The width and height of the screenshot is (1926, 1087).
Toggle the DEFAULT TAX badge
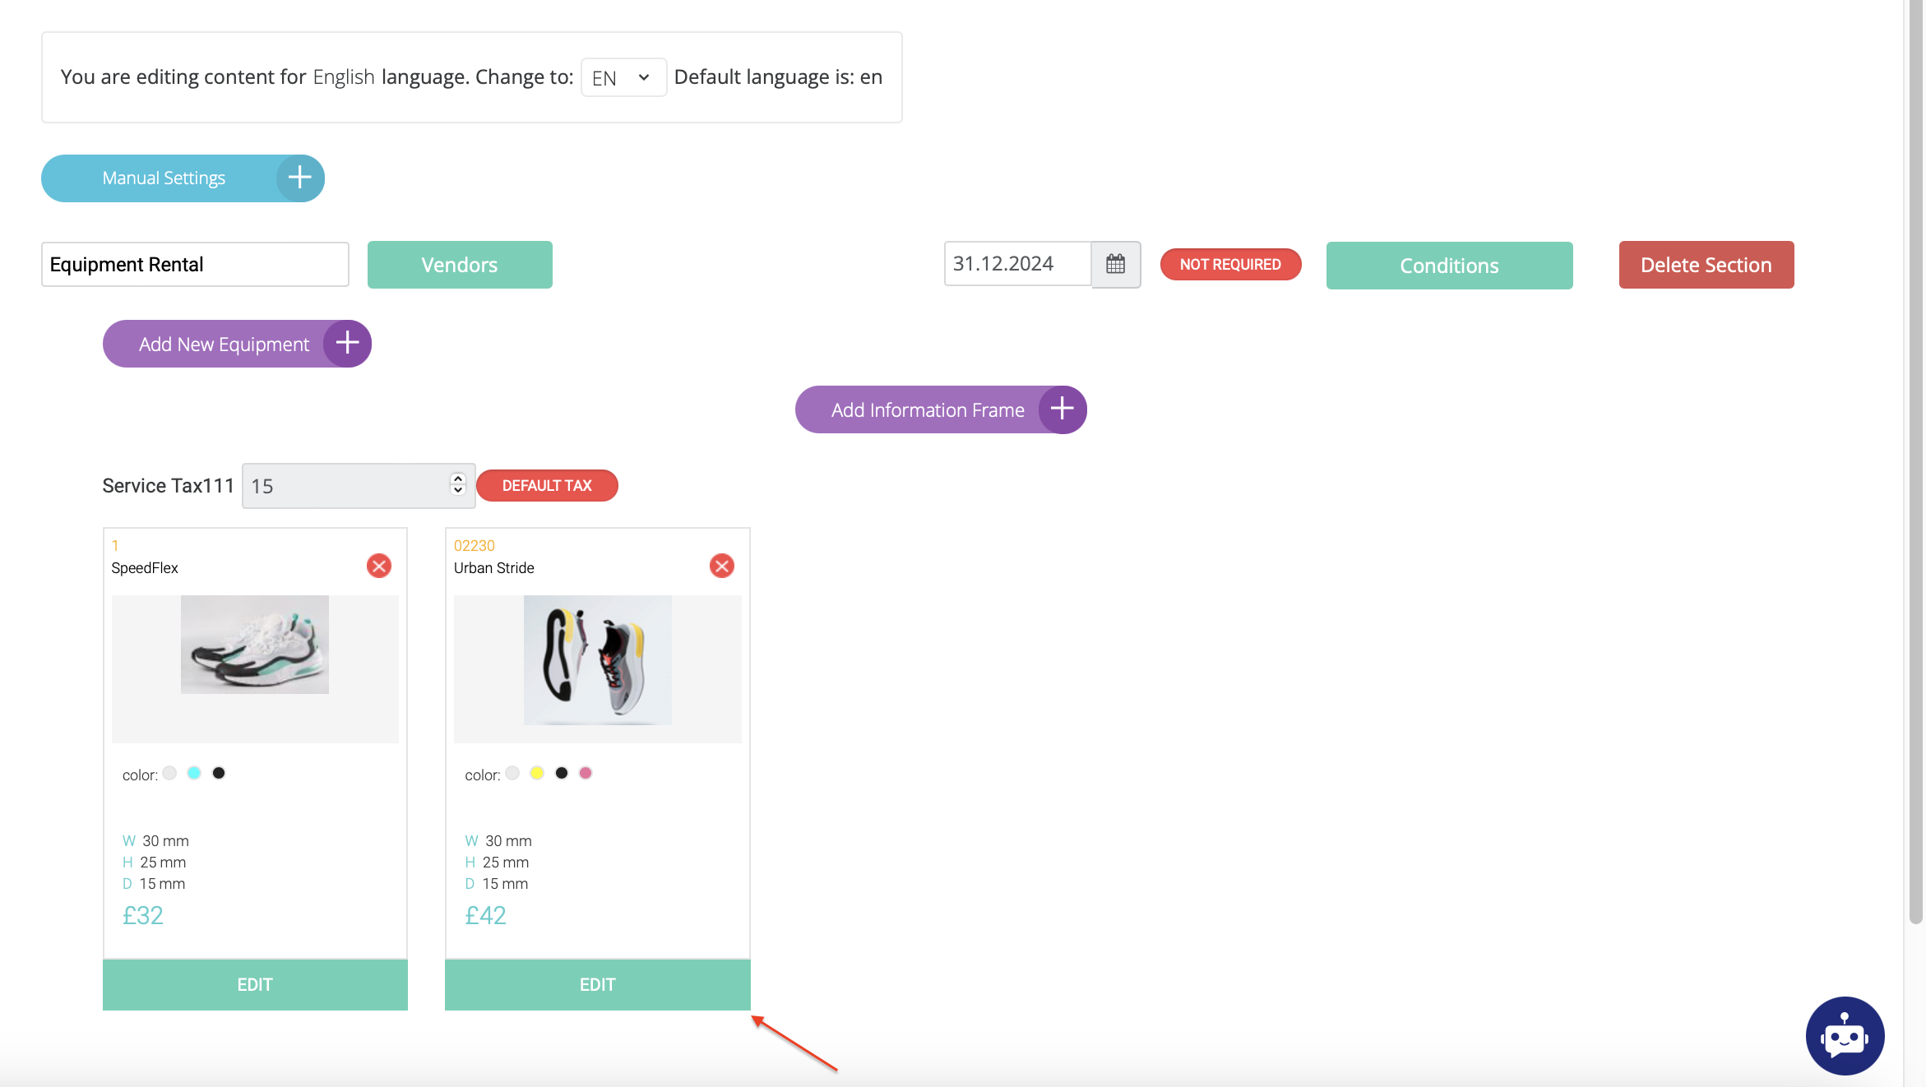(x=547, y=485)
